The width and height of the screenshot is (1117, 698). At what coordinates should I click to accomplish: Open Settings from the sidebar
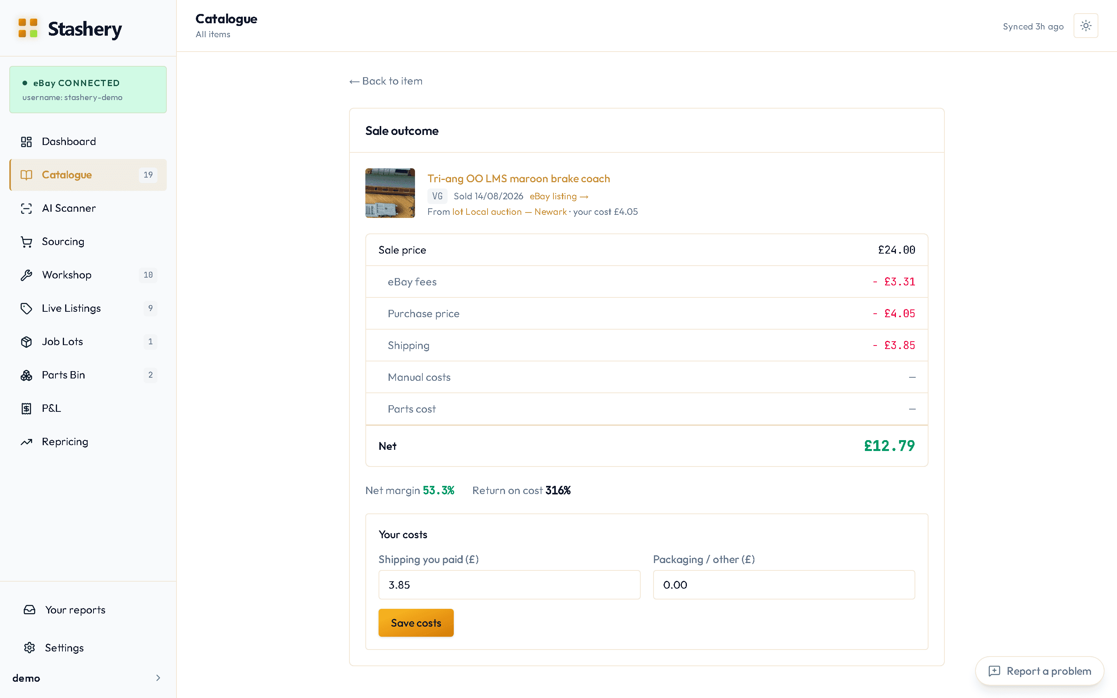pos(88,648)
